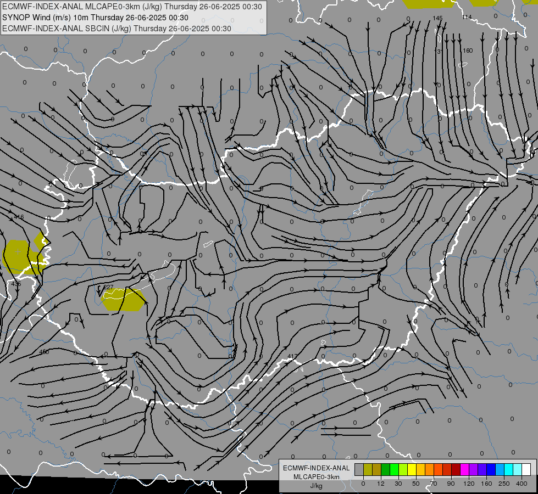Click the SYNOP Wind 10m title line
The width and height of the screenshot is (538, 494).
pyautogui.click(x=96, y=18)
